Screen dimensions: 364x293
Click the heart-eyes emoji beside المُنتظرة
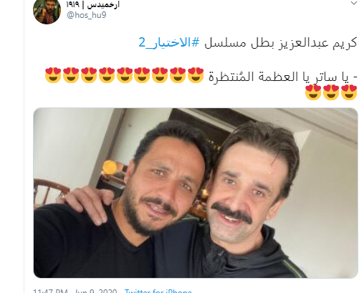196,75
